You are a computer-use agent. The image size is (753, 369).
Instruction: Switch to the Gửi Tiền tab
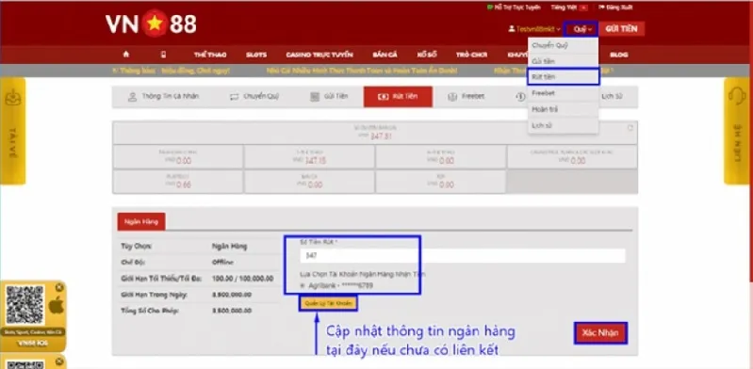coord(329,97)
